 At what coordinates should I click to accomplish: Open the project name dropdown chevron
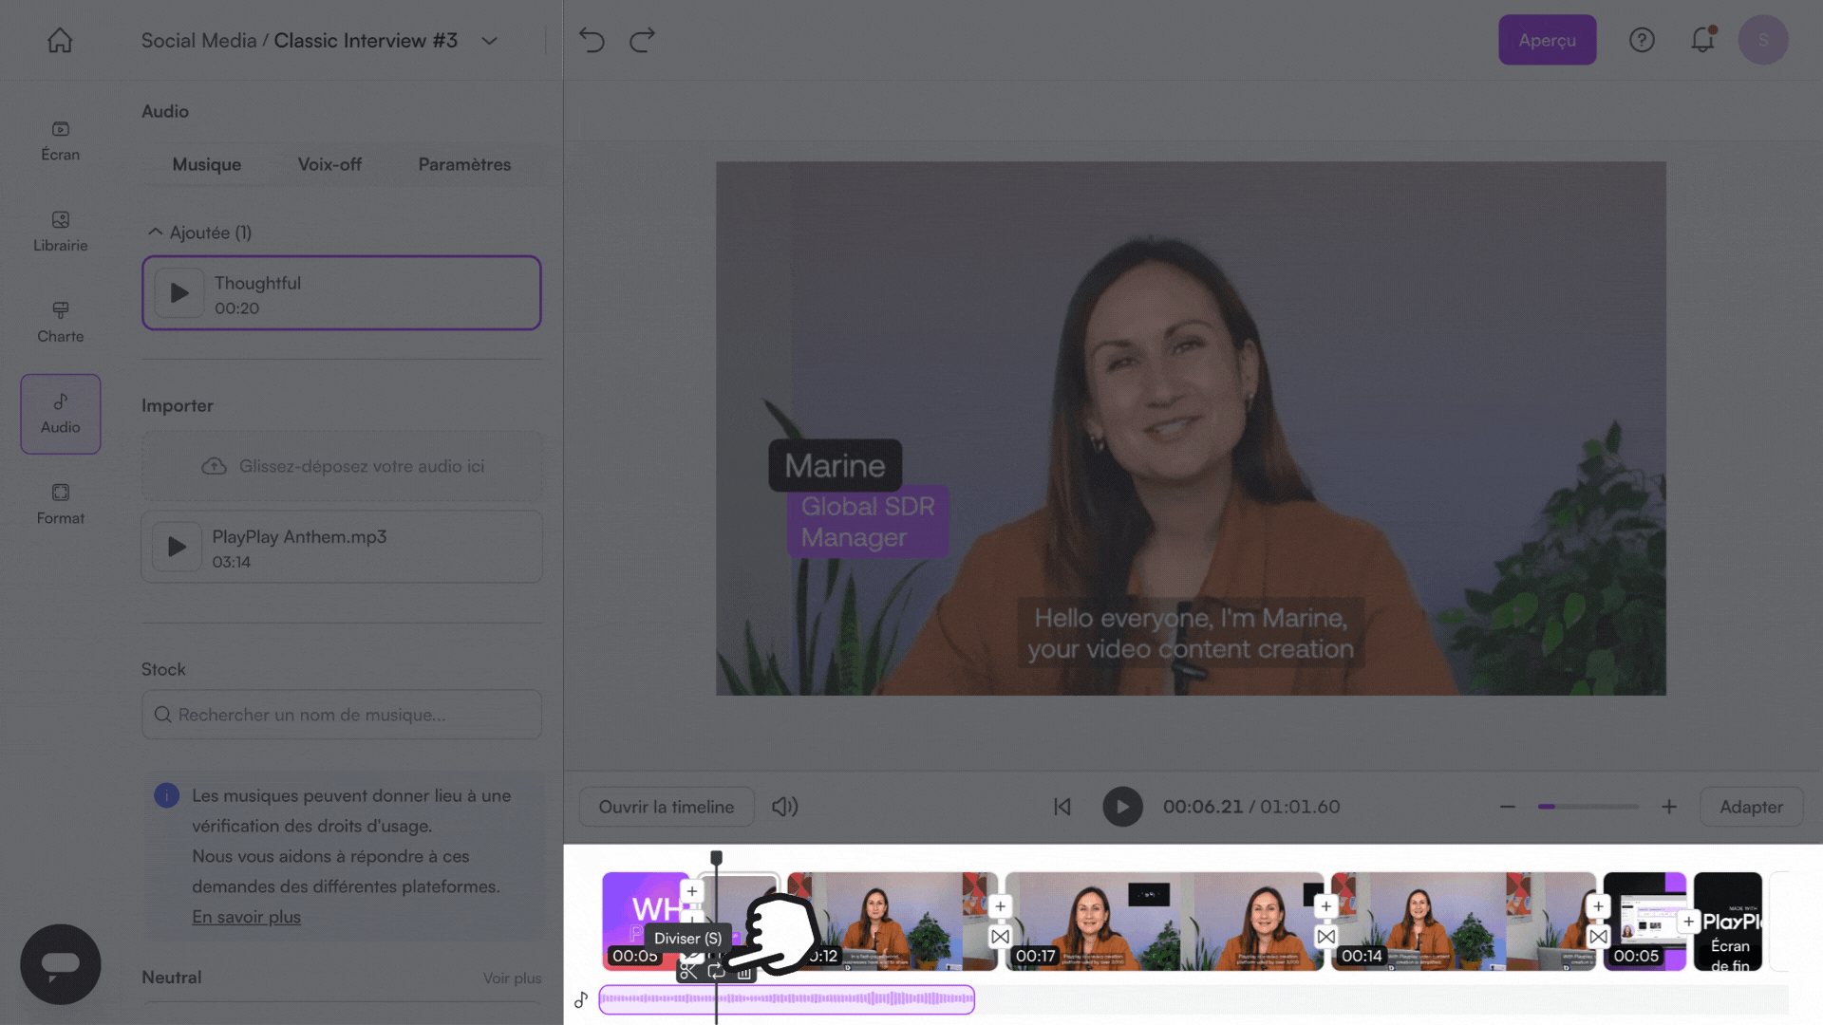(x=489, y=41)
